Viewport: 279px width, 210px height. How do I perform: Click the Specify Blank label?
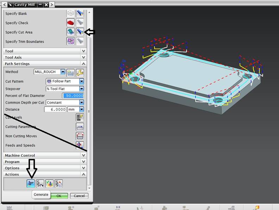pos(16,13)
